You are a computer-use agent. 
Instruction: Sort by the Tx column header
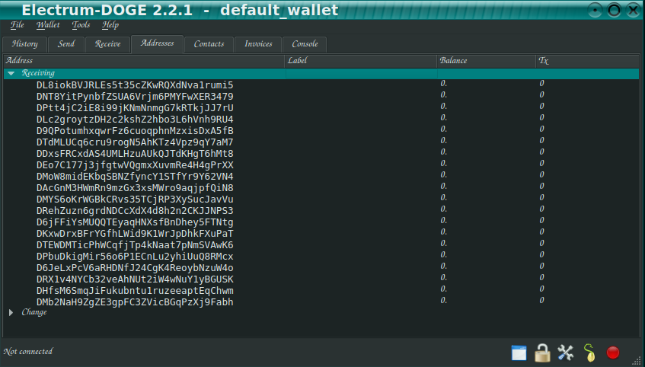pos(587,61)
